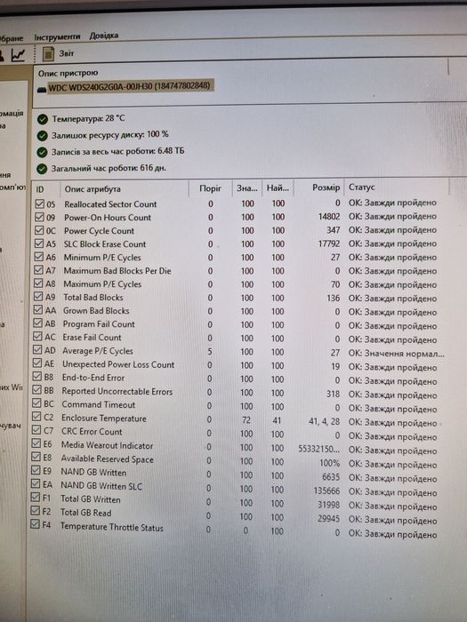Screen dimensions: 467x622
Task: Toggle checkbox for B8 End-to-End Error
Action: [x=37, y=377]
